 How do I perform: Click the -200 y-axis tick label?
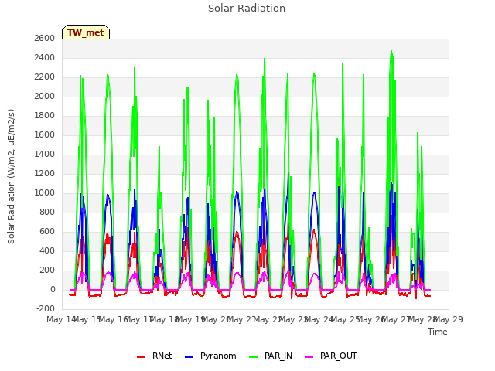(x=46, y=309)
